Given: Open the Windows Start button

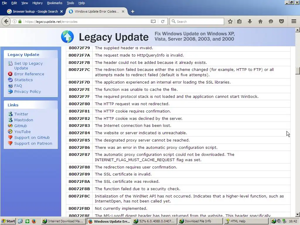Looking at the screenshot, I should (x=8, y=221).
